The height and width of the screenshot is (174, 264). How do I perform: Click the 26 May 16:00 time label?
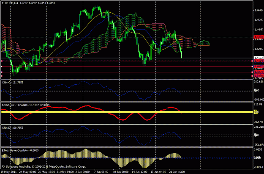click(46, 172)
